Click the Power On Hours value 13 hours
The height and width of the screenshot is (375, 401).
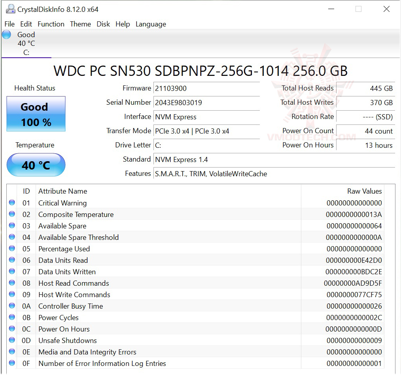(x=366, y=145)
